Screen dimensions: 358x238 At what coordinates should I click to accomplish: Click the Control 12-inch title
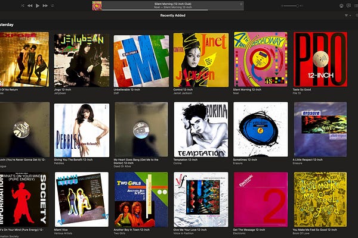(183, 90)
